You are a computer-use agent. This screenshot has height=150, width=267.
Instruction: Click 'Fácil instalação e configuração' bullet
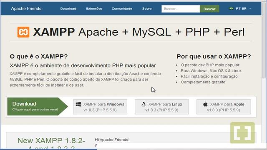click(209, 76)
